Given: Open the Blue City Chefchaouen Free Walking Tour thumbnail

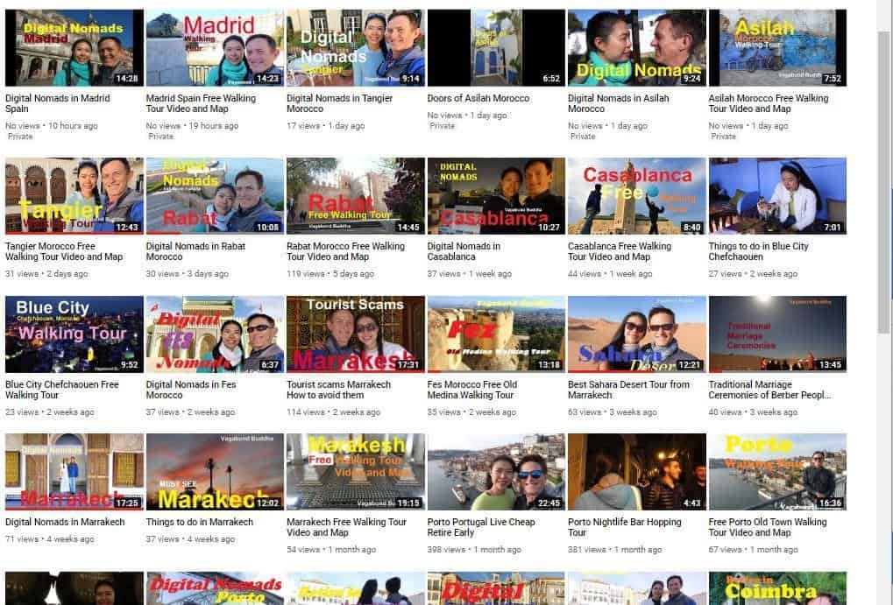Looking at the screenshot, I should coord(74,334).
